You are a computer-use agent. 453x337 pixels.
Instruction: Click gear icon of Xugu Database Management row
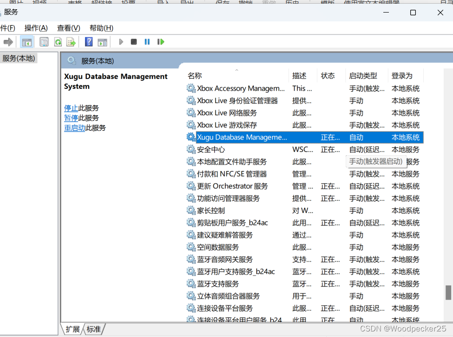[191, 137]
